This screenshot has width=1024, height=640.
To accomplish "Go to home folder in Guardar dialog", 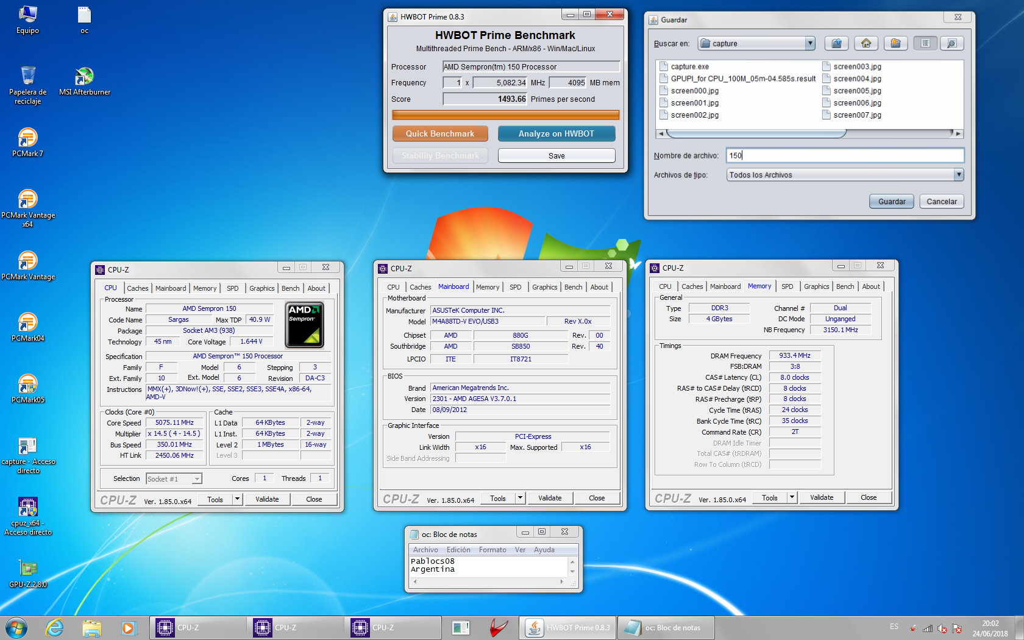I will coord(866,43).
